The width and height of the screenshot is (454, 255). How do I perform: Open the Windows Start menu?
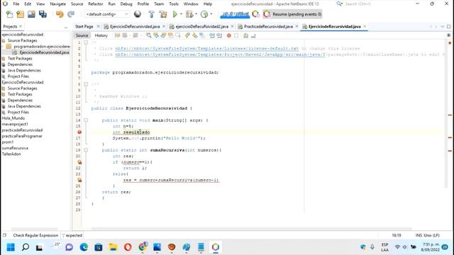click(x=11, y=247)
